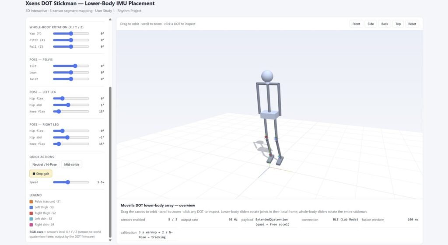The height and width of the screenshot is (245, 448).
Task: Click the sidebar scrollbar thumb
Action: [x=110, y=162]
